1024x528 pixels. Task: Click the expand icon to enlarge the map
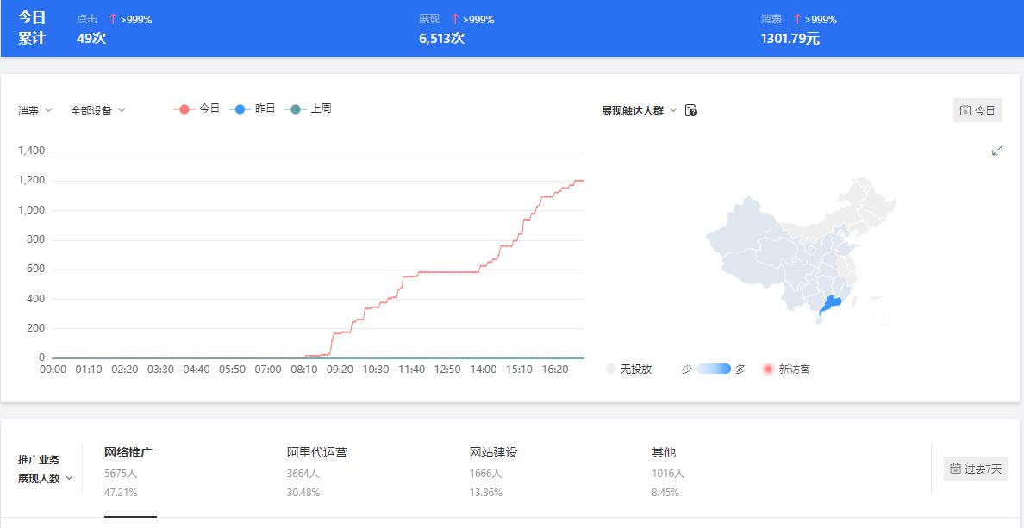coord(996,150)
